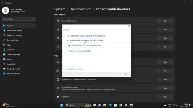
Task: Click the taskbar Search box
Action: click(x=78, y=105)
